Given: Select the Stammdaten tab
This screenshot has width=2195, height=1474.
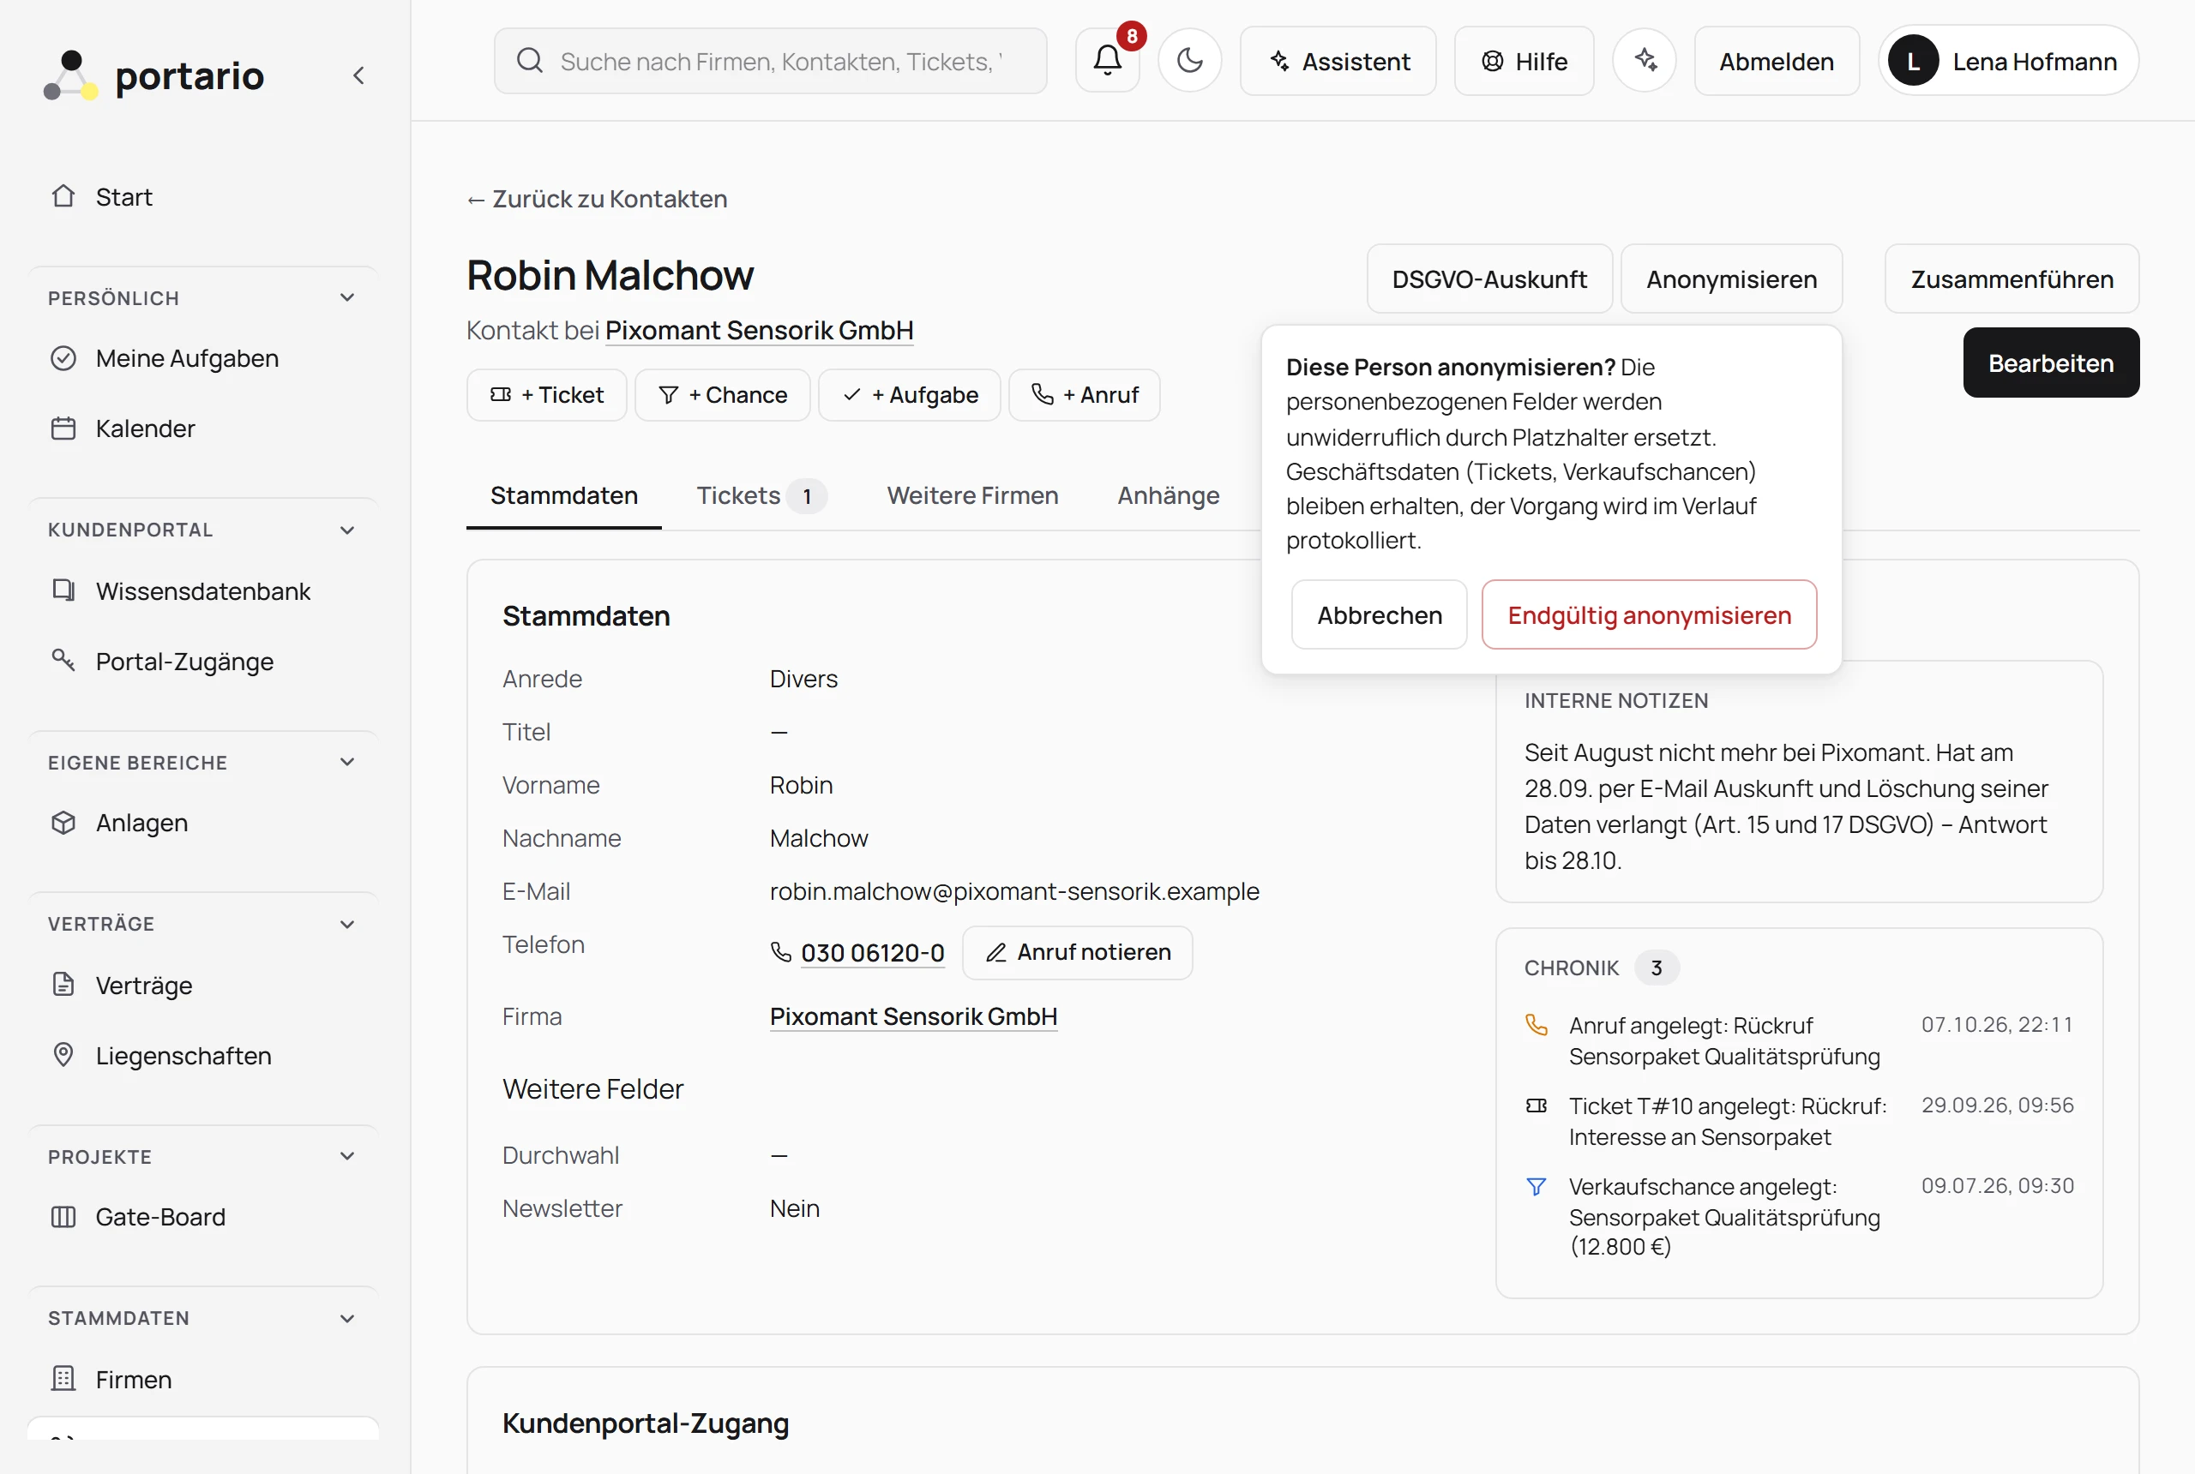Looking at the screenshot, I should (564, 495).
